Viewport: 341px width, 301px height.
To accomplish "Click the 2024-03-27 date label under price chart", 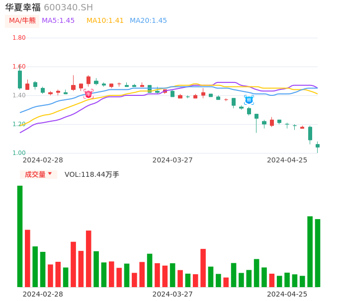I will [172, 160].
